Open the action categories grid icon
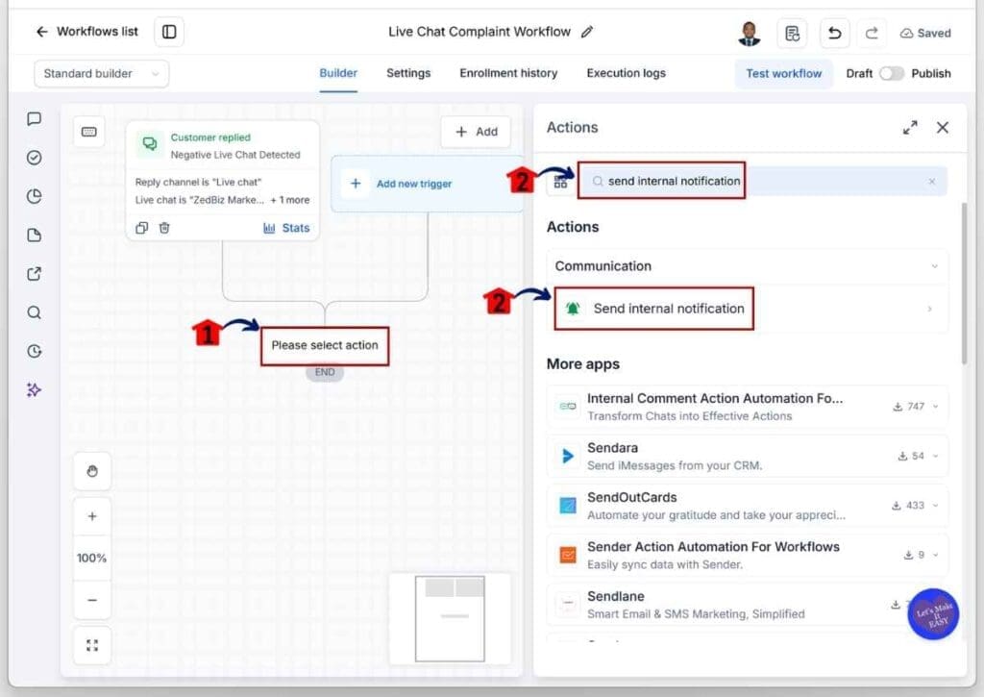 coord(560,182)
